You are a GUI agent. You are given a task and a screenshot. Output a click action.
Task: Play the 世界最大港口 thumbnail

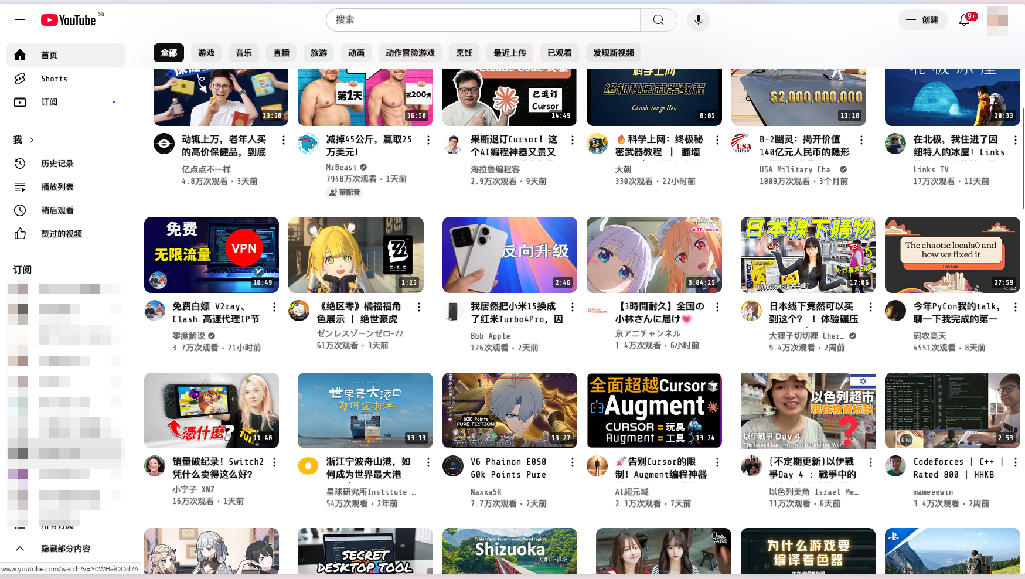point(365,410)
